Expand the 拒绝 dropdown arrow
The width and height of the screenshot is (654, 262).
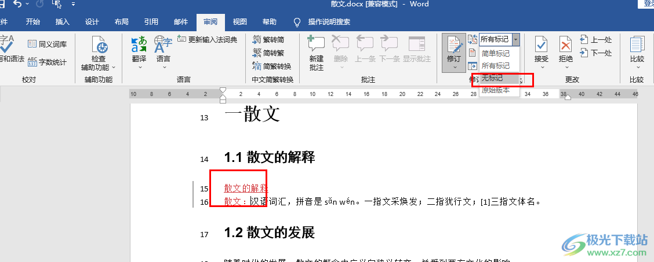click(x=566, y=67)
